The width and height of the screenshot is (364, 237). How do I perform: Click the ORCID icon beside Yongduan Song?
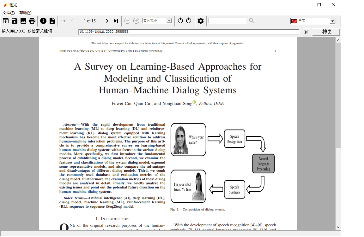[x=194, y=102]
